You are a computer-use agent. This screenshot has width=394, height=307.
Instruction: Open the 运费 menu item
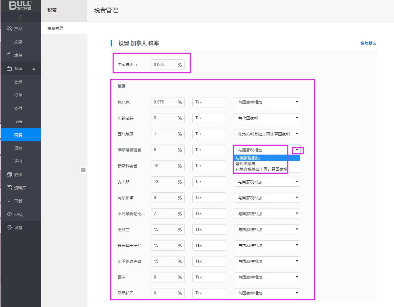pos(18,122)
